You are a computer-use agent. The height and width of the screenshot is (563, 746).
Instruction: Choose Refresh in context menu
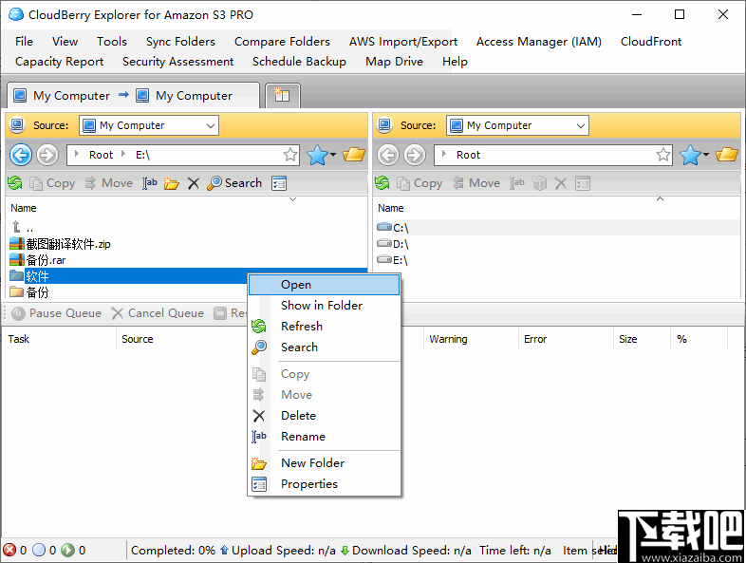(324, 327)
